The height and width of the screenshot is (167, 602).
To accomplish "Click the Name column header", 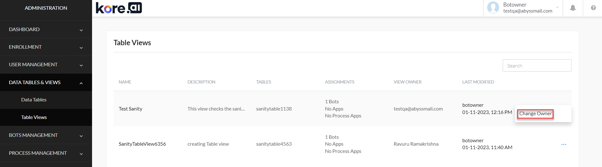I will click(125, 82).
